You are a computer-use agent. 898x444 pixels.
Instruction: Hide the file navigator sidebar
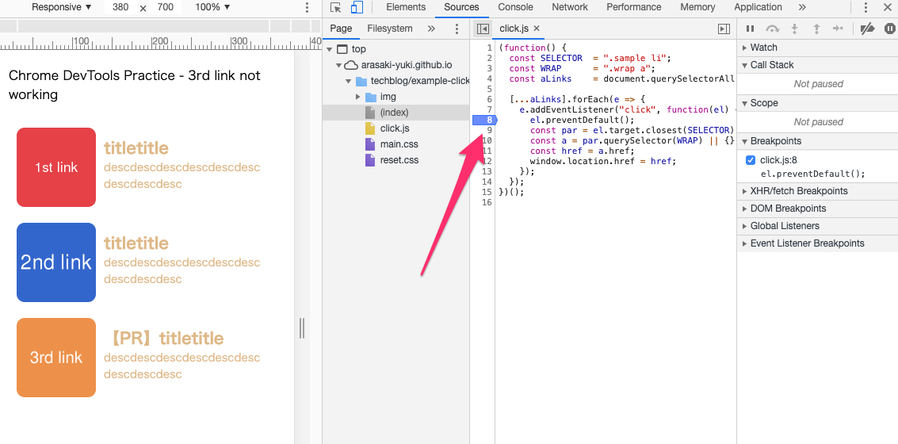tap(482, 29)
